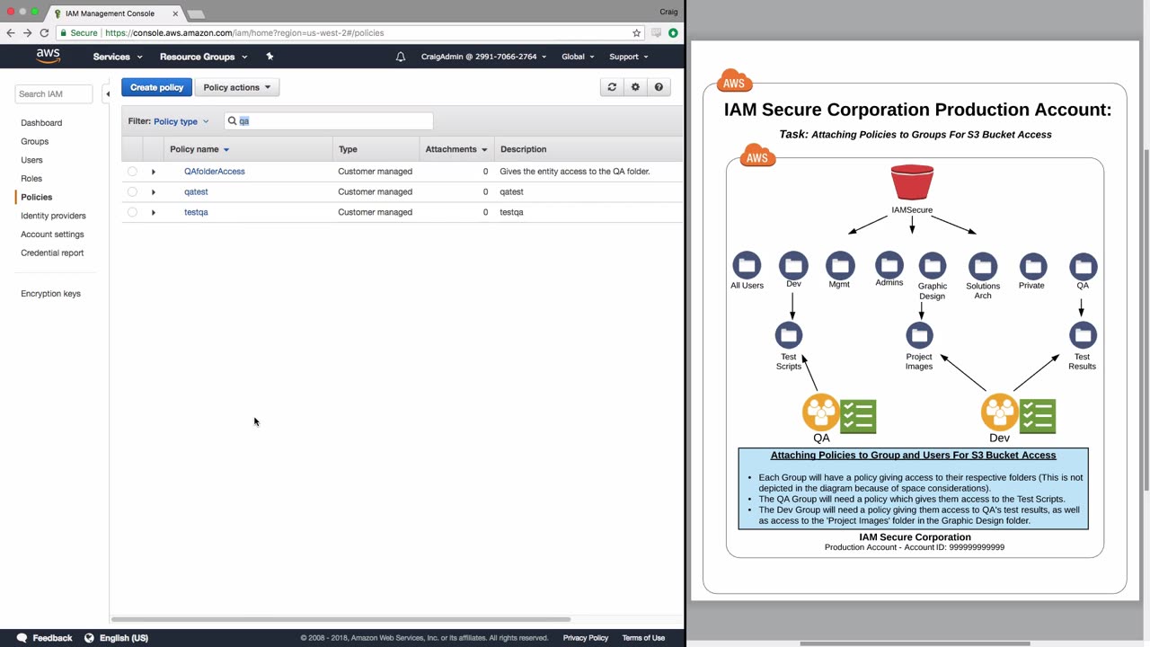
Task: Open the Services menu dropdown
Action: tap(118, 57)
